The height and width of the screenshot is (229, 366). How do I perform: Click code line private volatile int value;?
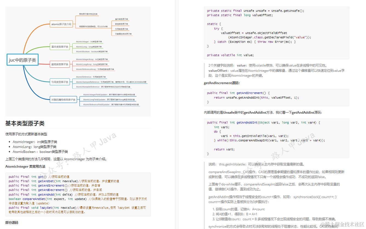tap(230, 55)
